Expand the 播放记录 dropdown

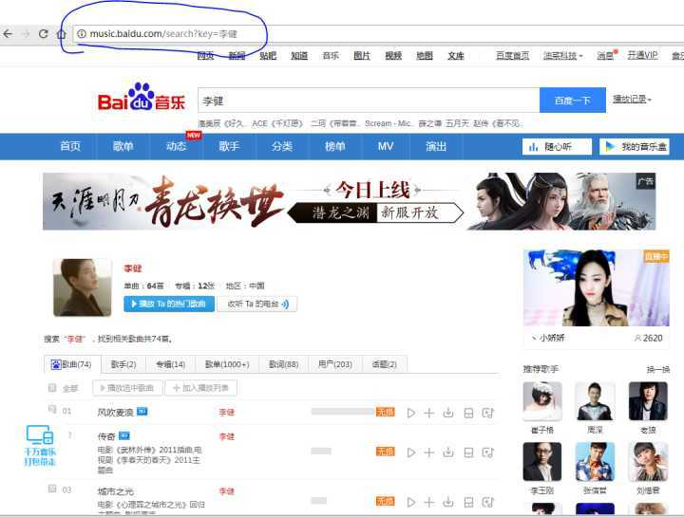tap(632, 100)
